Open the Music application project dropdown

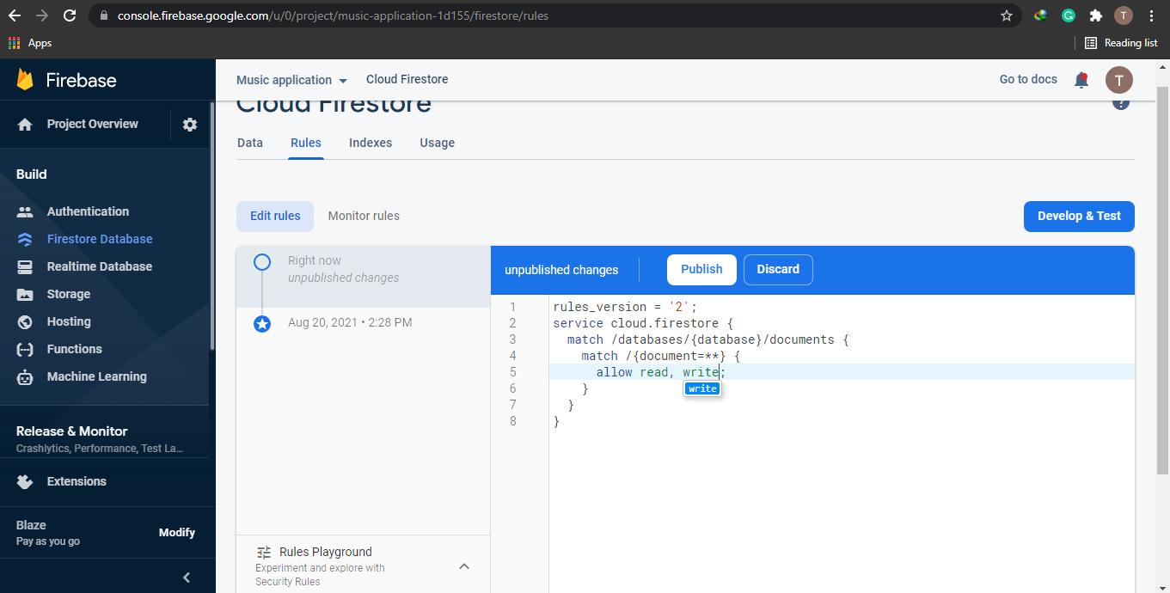tap(291, 80)
